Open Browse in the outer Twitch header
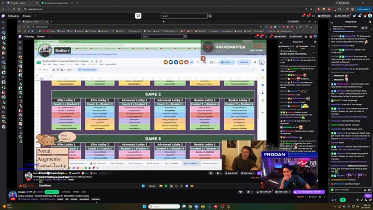Viewport: 373px width, 210px height. click(26, 16)
